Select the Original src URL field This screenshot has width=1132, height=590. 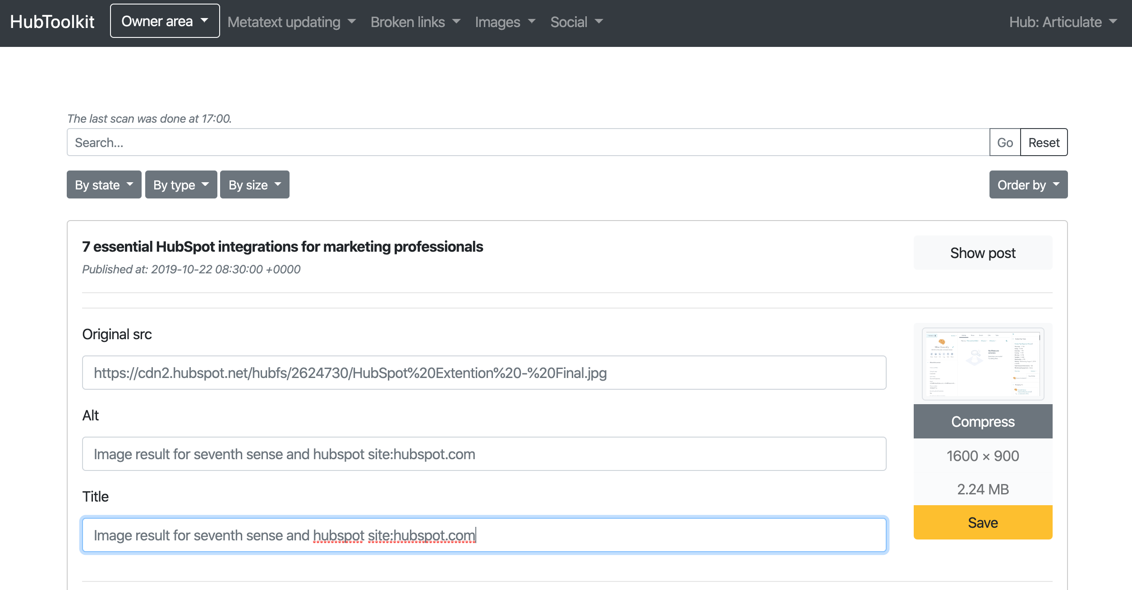(x=483, y=373)
